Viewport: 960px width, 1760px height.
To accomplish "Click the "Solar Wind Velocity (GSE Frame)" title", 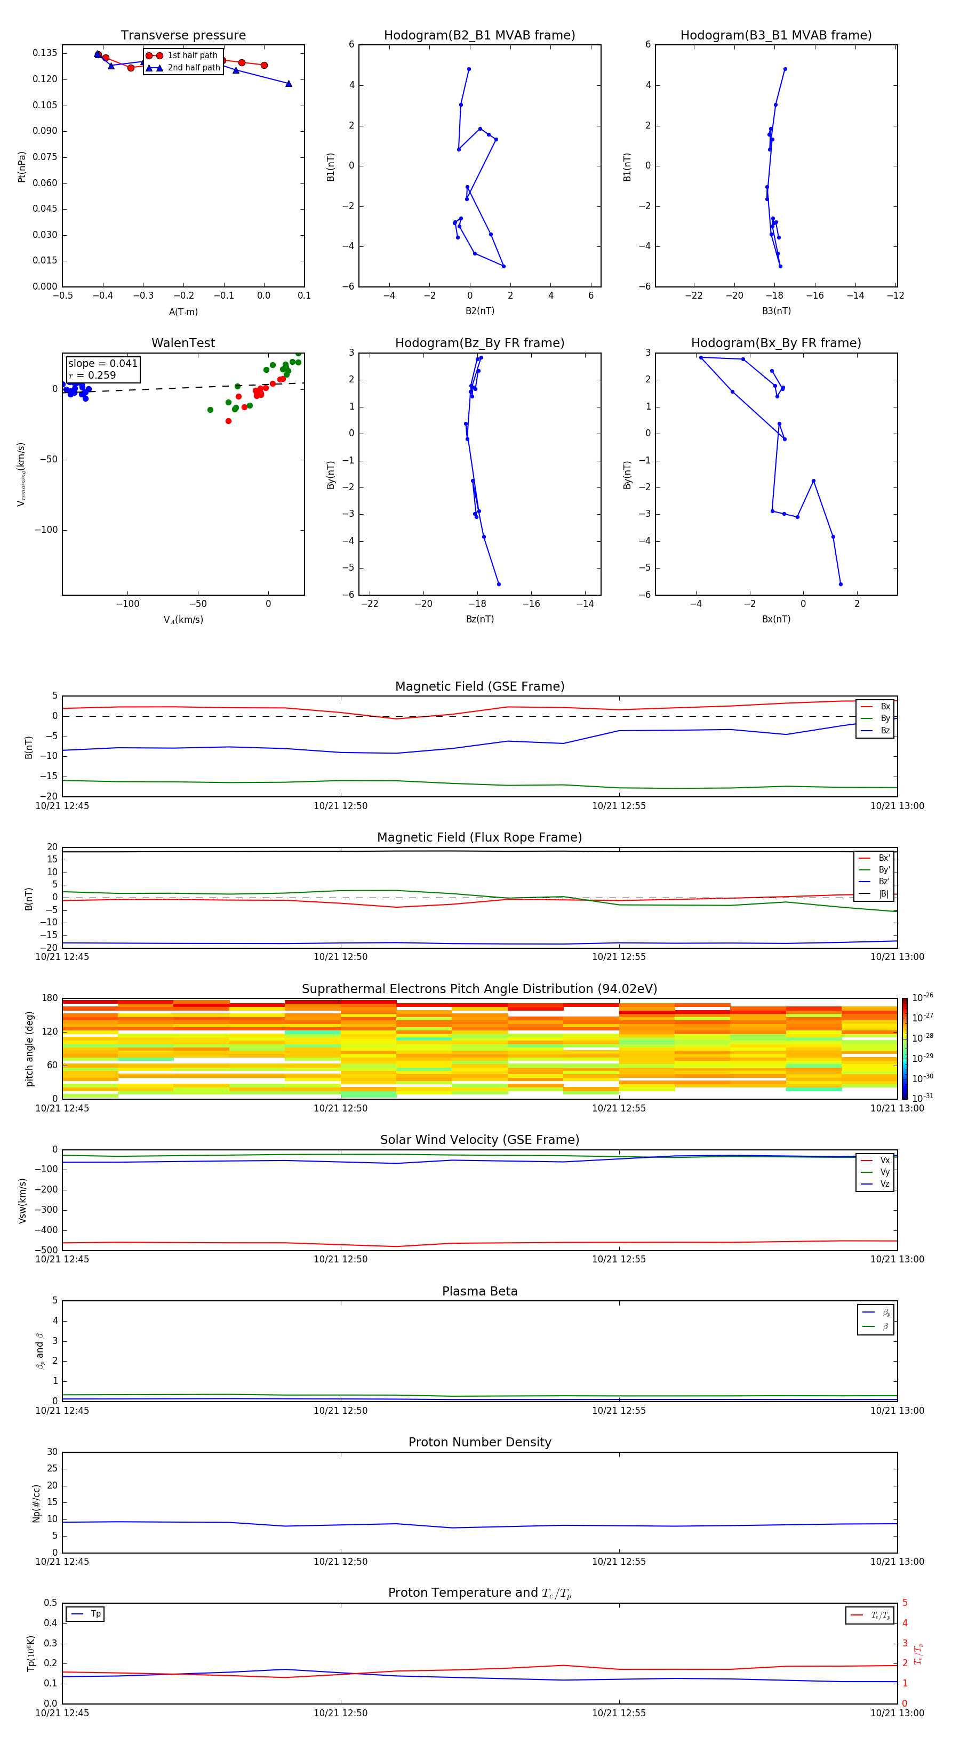I will 479,1140.
